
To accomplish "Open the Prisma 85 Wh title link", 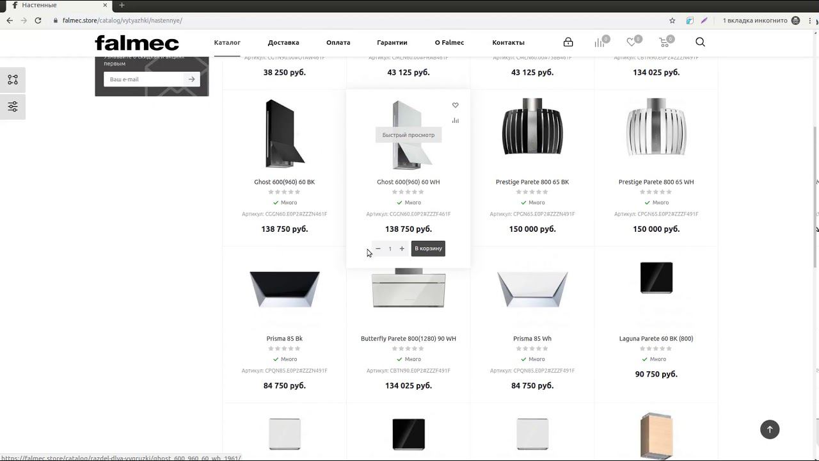I will pyautogui.click(x=532, y=339).
